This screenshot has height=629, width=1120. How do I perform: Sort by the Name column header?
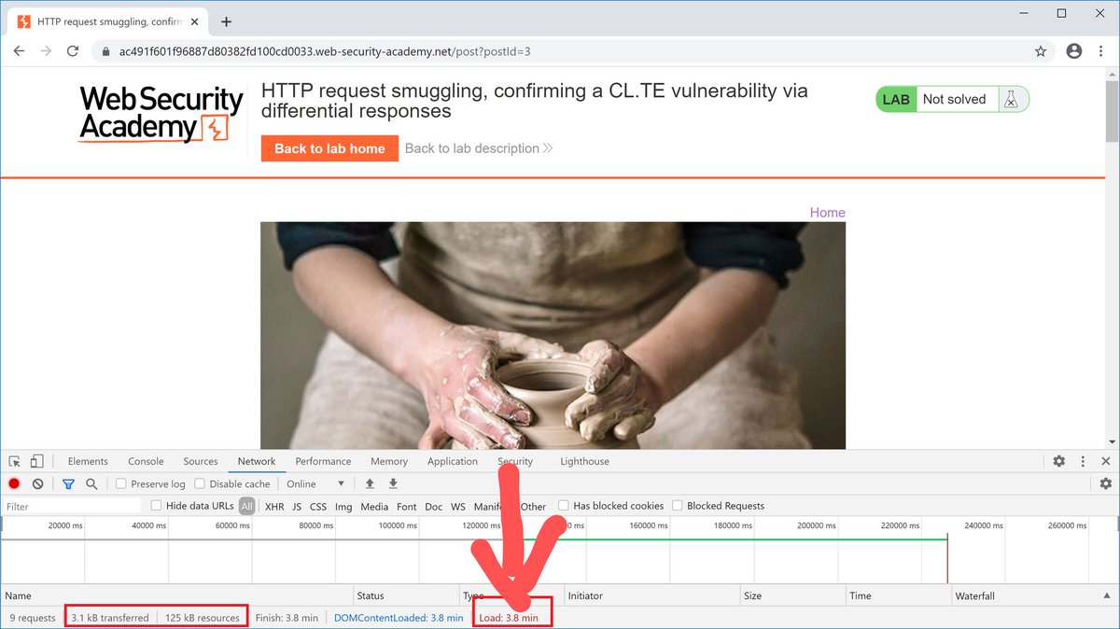pos(177,595)
